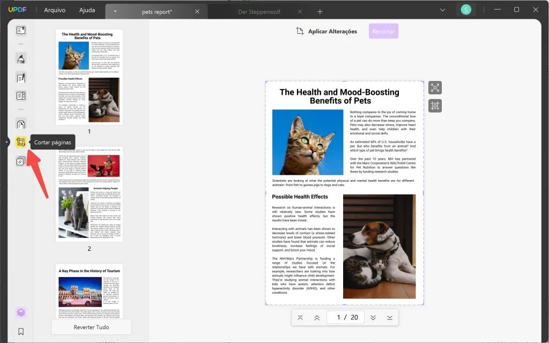The width and height of the screenshot is (549, 343).
Task: Click the crop frame adjustment icon
Action: (435, 106)
